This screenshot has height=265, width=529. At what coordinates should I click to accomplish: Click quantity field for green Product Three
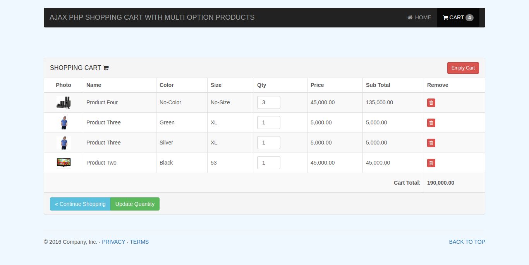pos(268,122)
